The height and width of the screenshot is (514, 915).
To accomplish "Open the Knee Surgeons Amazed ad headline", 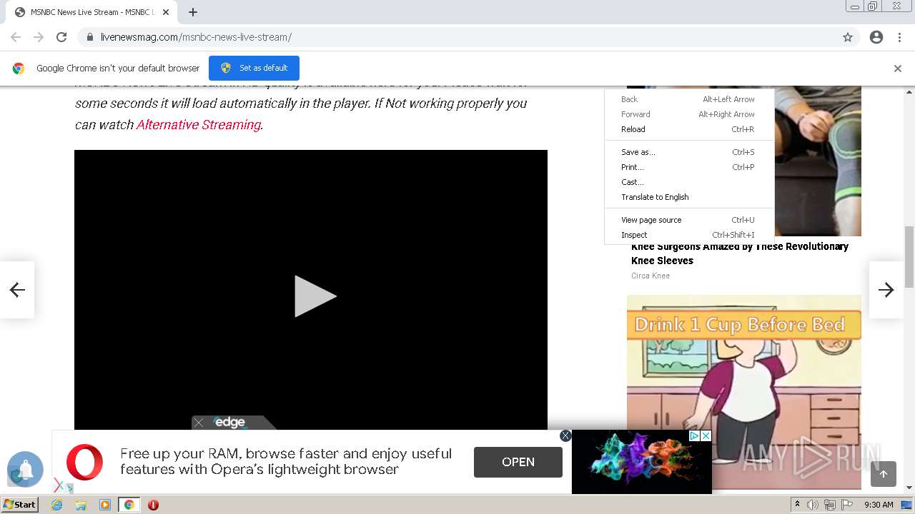I will point(740,253).
